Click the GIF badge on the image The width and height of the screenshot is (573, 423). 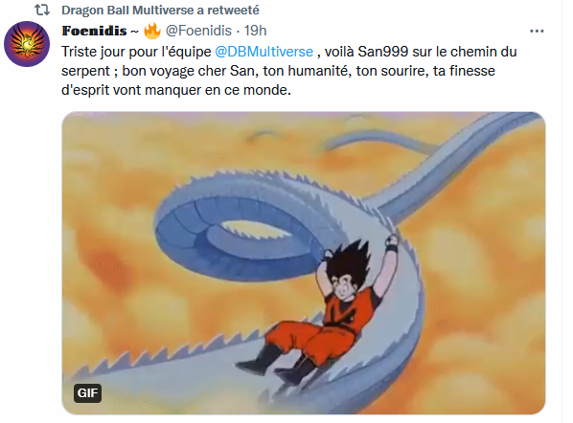point(88,393)
